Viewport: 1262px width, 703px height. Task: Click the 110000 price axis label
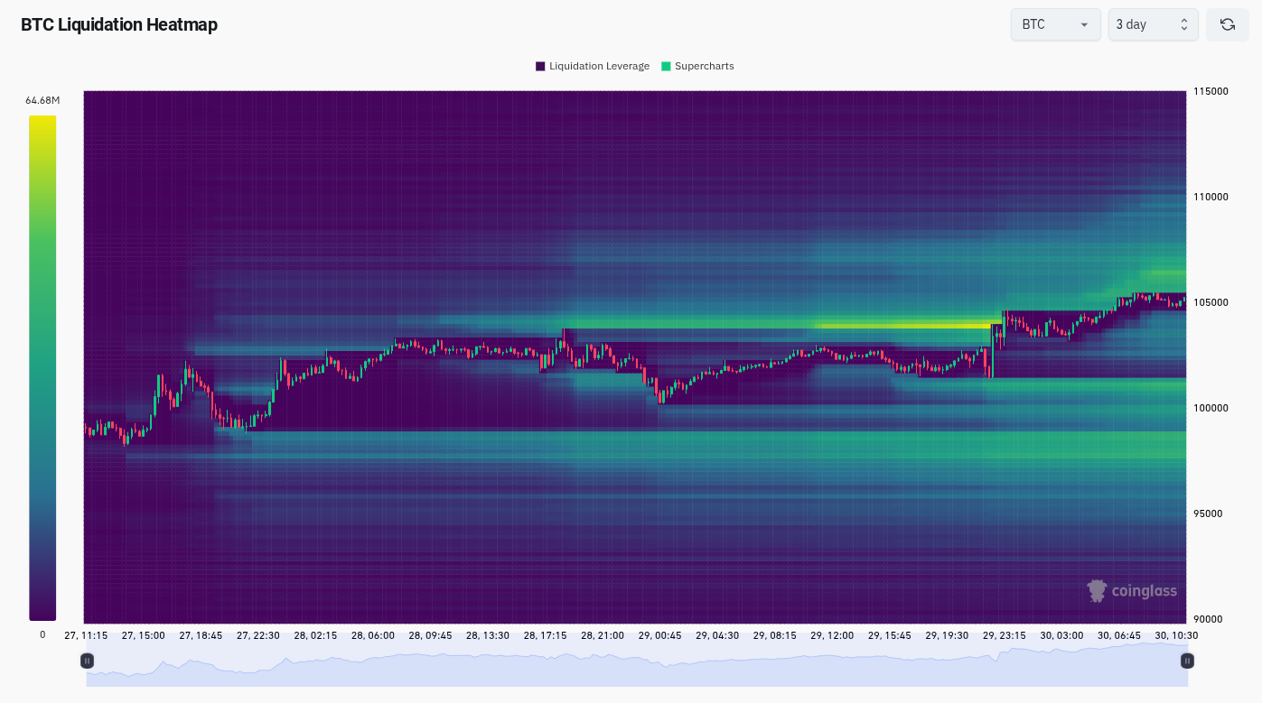[1211, 197]
